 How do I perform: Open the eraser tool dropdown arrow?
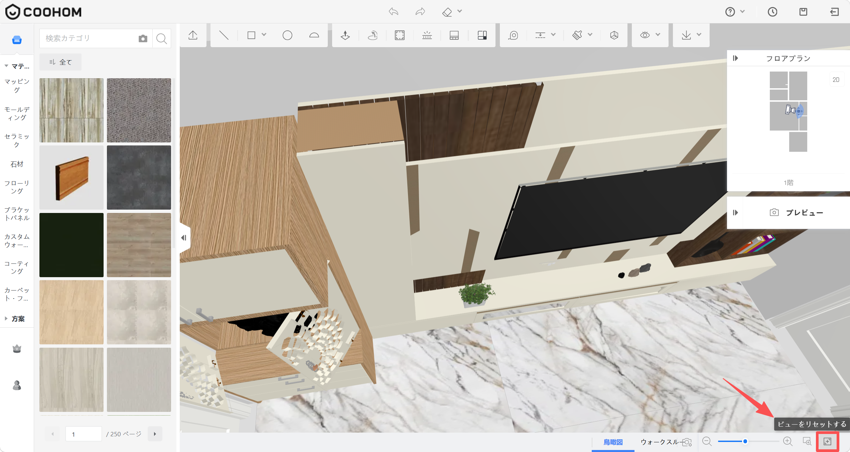tap(460, 11)
